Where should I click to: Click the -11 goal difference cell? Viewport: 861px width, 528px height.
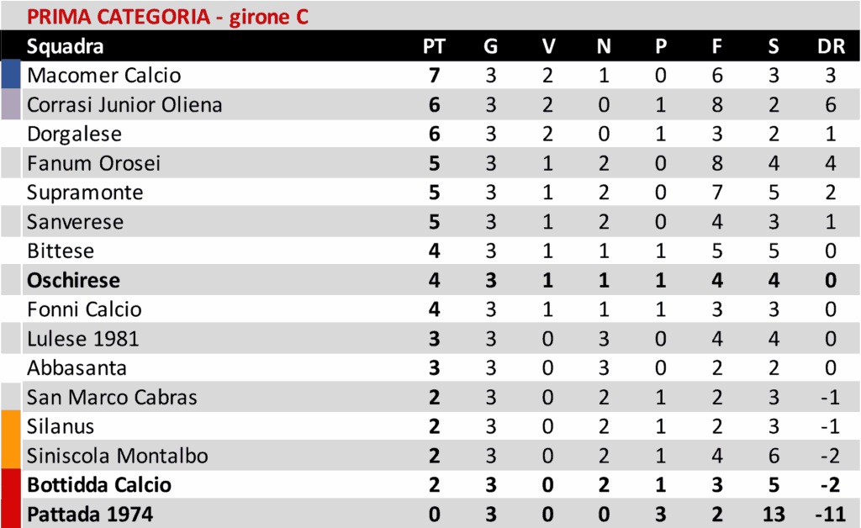click(x=830, y=514)
